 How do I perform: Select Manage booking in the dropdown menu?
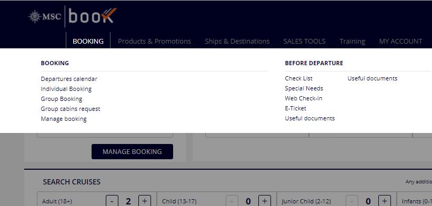point(64,119)
